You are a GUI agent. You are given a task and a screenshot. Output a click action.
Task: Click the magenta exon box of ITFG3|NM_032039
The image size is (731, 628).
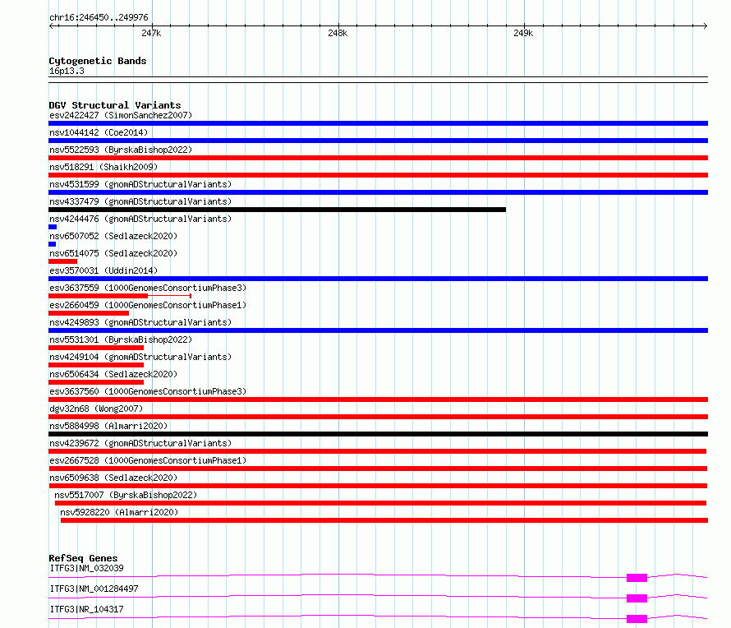point(637,578)
